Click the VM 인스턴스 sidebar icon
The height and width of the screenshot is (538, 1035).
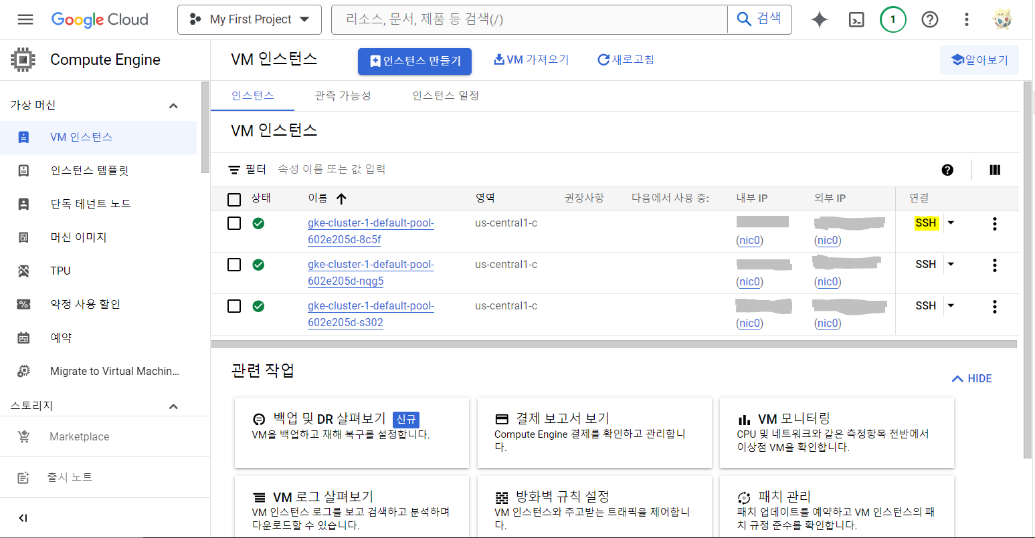tap(23, 137)
